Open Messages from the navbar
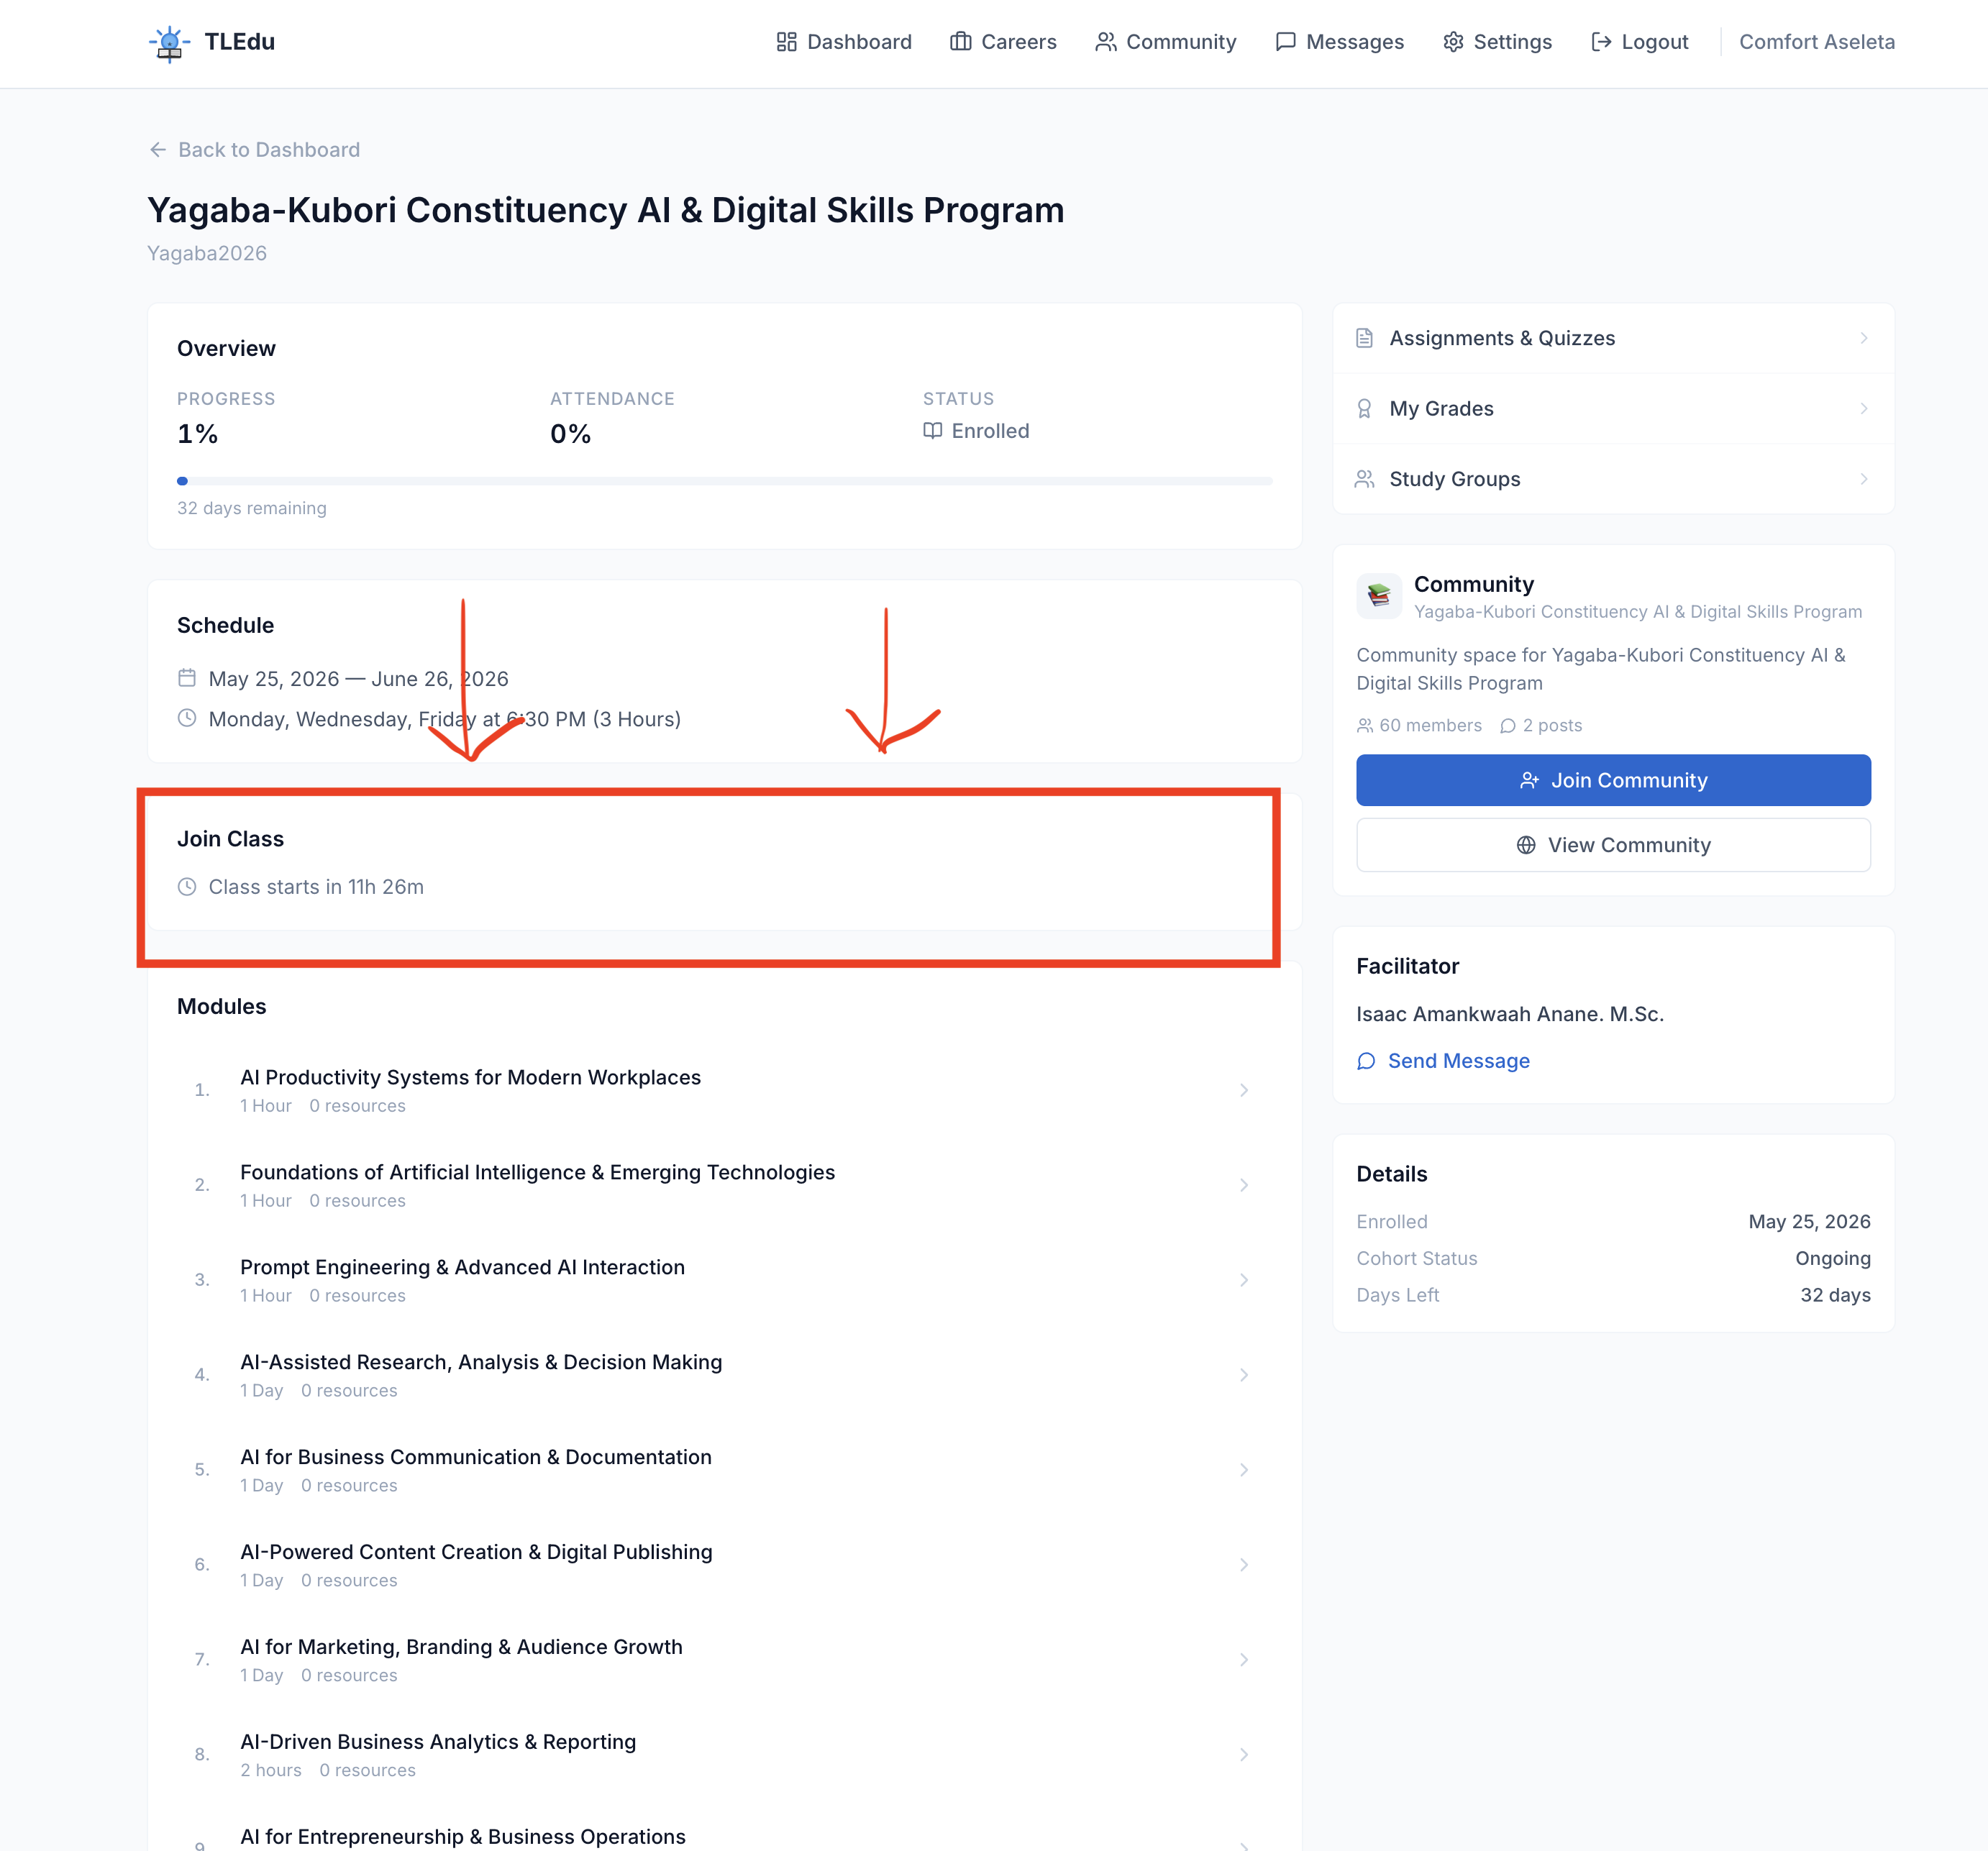The height and width of the screenshot is (1851, 1988). [1340, 42]
